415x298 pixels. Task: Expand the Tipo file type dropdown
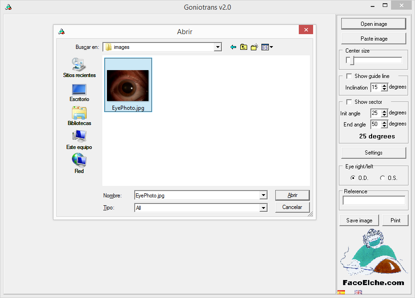263,208
